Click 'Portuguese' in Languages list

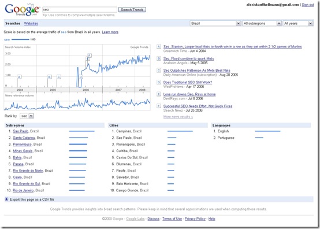[226, 138]
